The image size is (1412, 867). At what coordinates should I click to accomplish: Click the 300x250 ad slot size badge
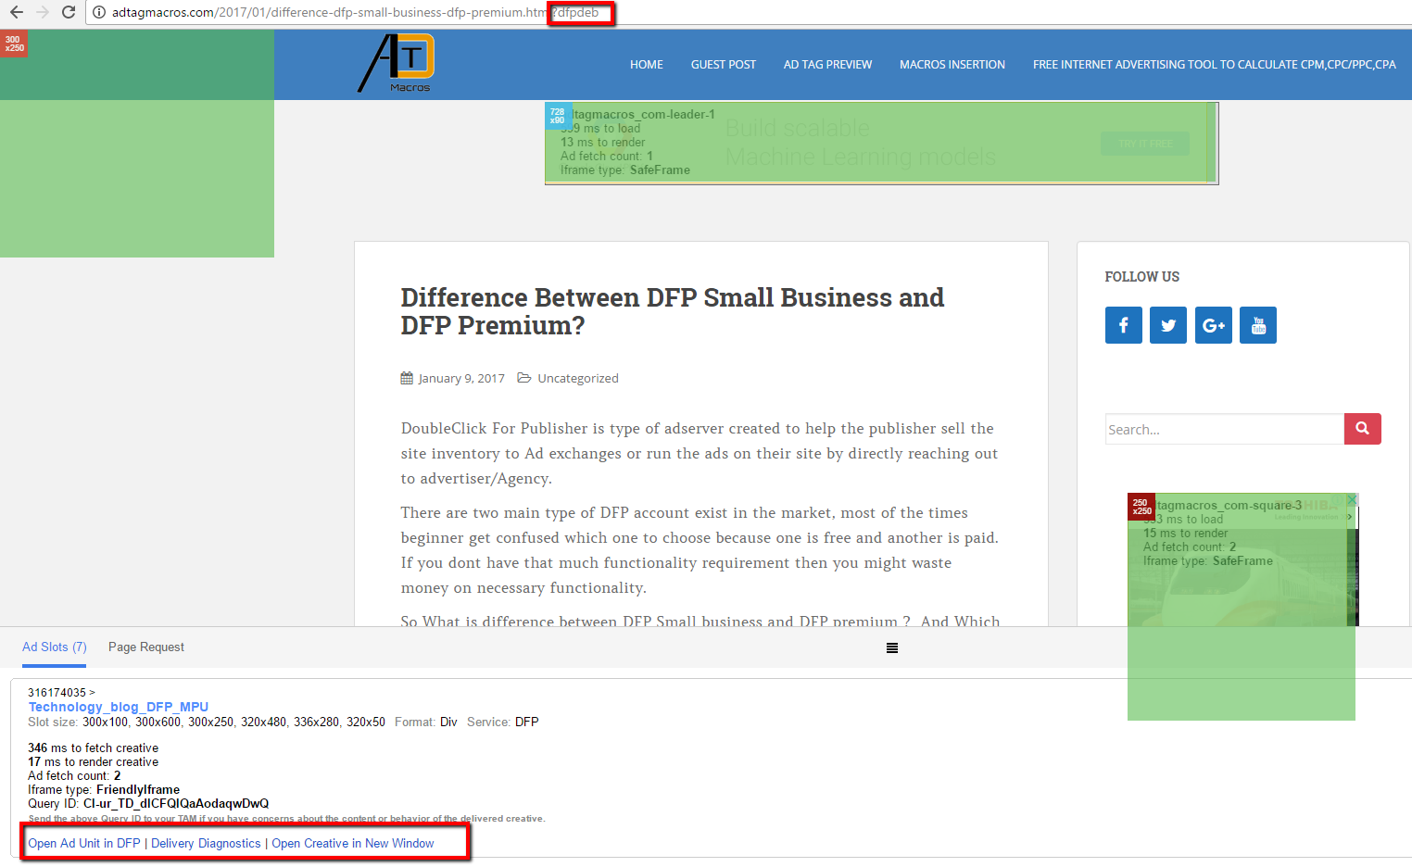pos(14,44)
